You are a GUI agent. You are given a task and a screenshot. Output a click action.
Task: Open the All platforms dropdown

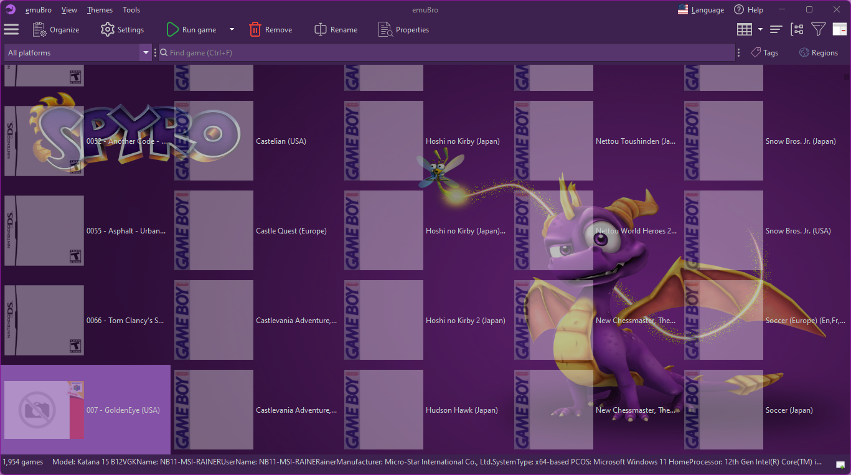click(145, 52)
